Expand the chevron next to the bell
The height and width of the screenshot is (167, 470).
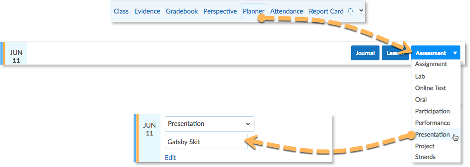(x=361, y=10)
